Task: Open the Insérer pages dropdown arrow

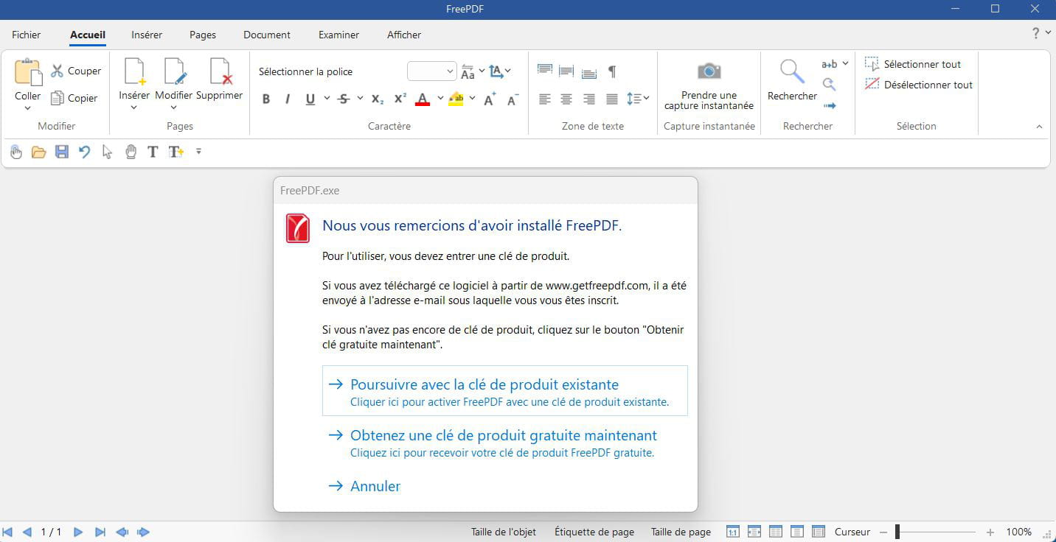Action: (x=134, y=108)
